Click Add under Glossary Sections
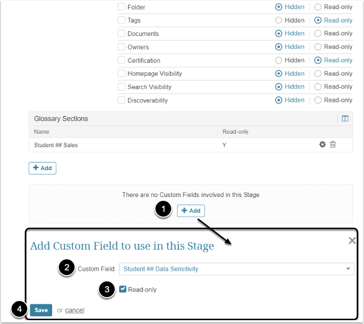 coord(43,168)
